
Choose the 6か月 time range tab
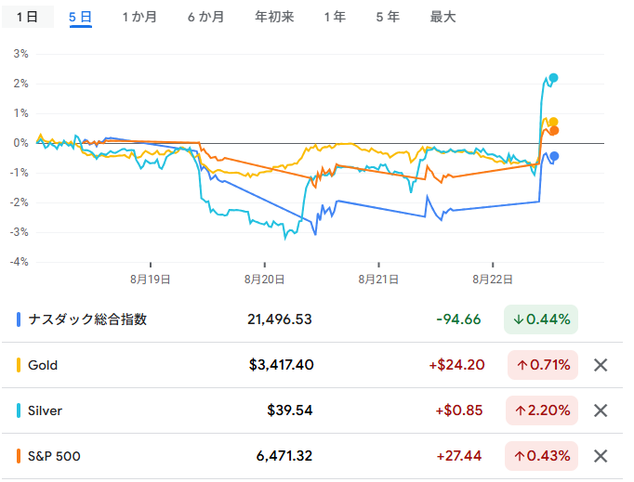(205, 17)
